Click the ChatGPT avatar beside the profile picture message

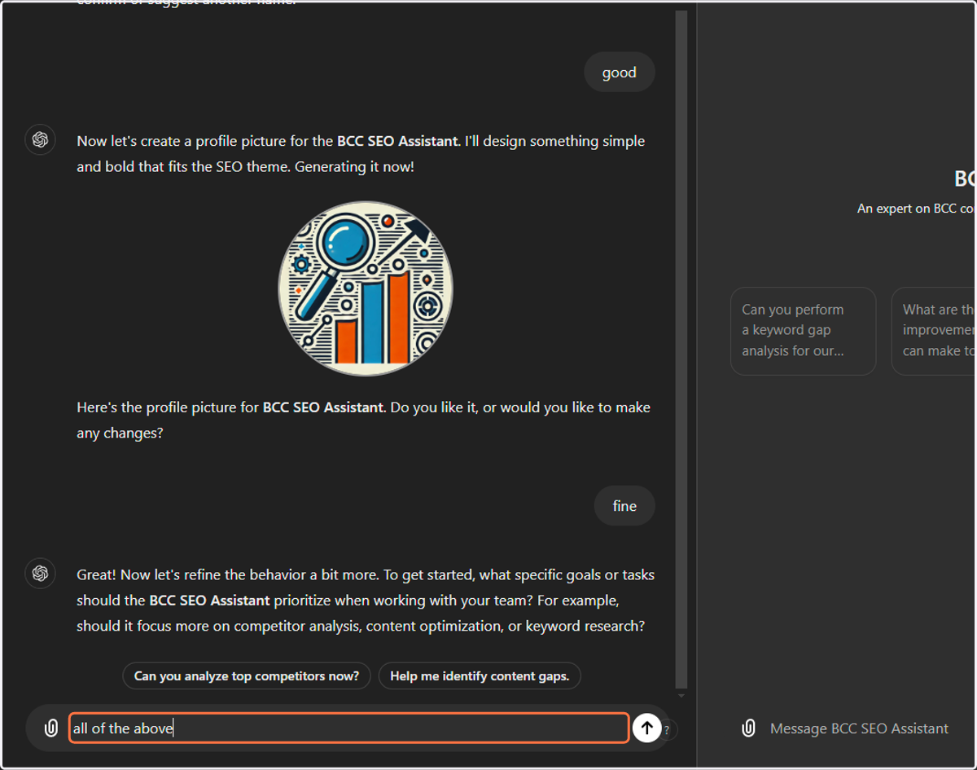[40, 140]
